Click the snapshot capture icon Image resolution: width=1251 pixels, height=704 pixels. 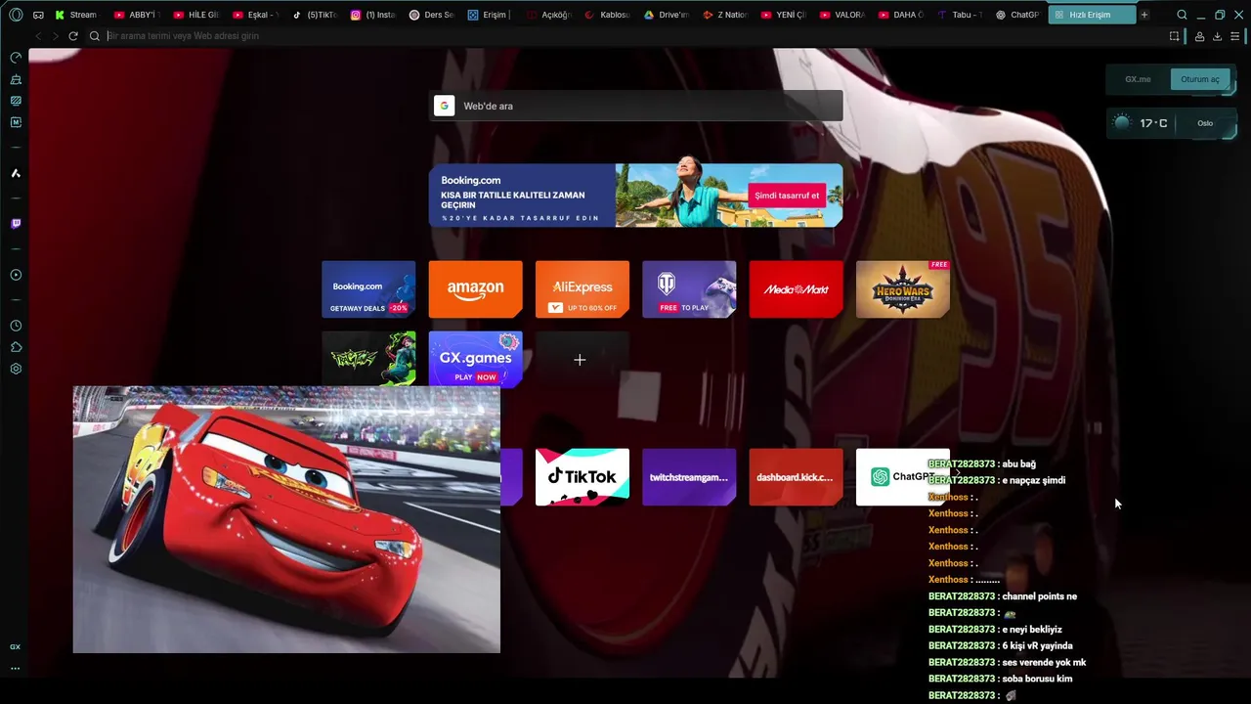1174,36
